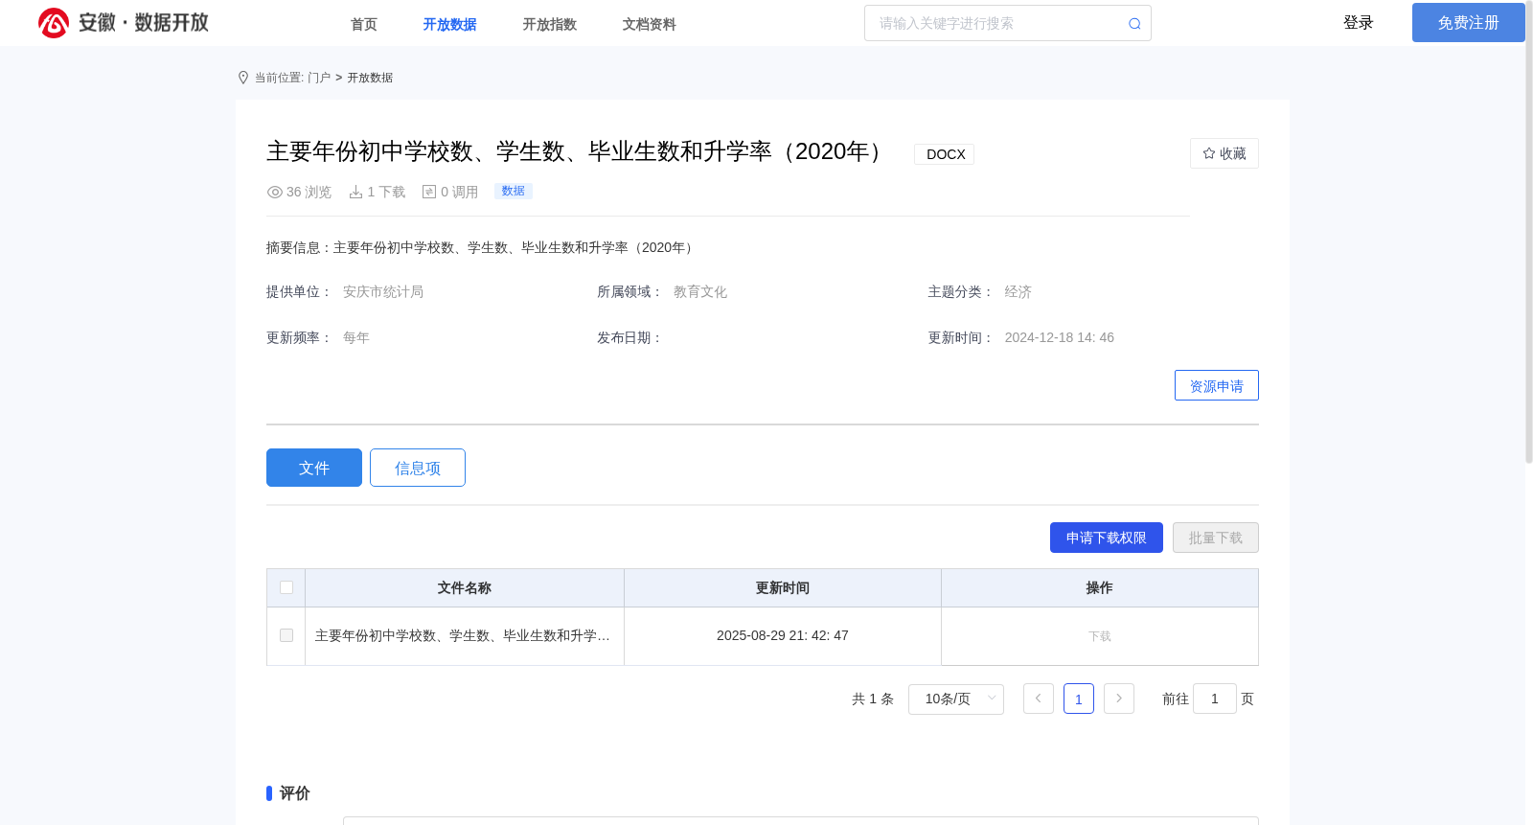1533x825 pixels.
Task: Open the 10条/页 page size dropdown
Action: tap(956, 699)
